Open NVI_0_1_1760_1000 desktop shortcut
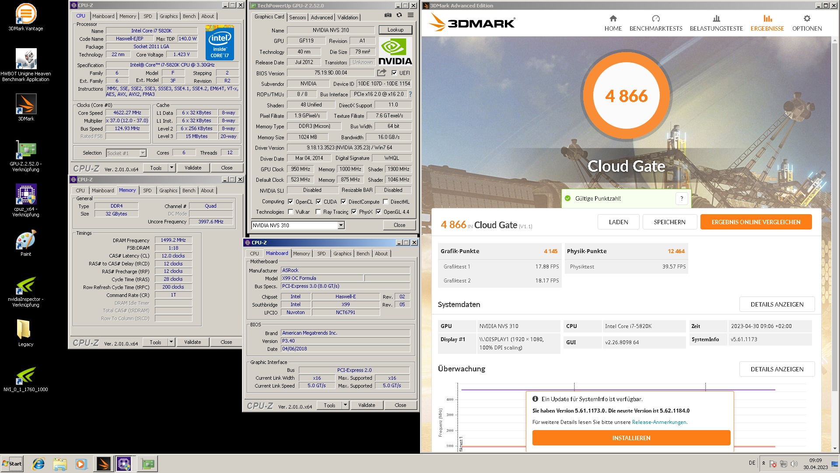Screen dimensions: 840x473 pos(26,379)
